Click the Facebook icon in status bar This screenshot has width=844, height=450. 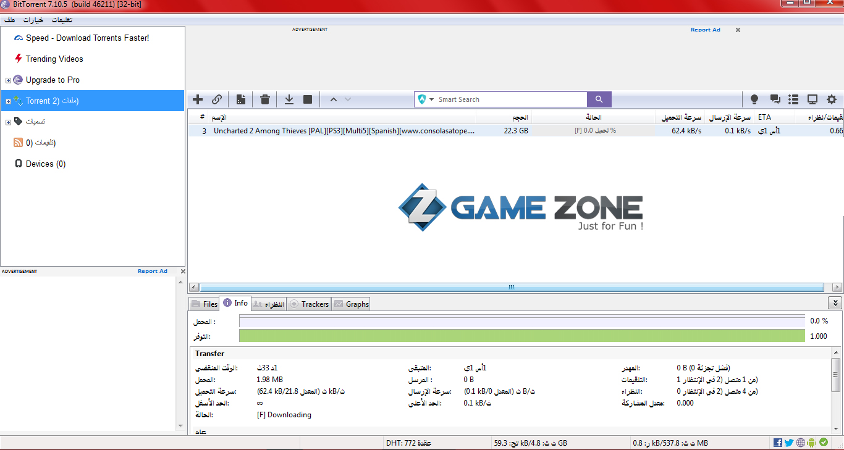point(777,443)
